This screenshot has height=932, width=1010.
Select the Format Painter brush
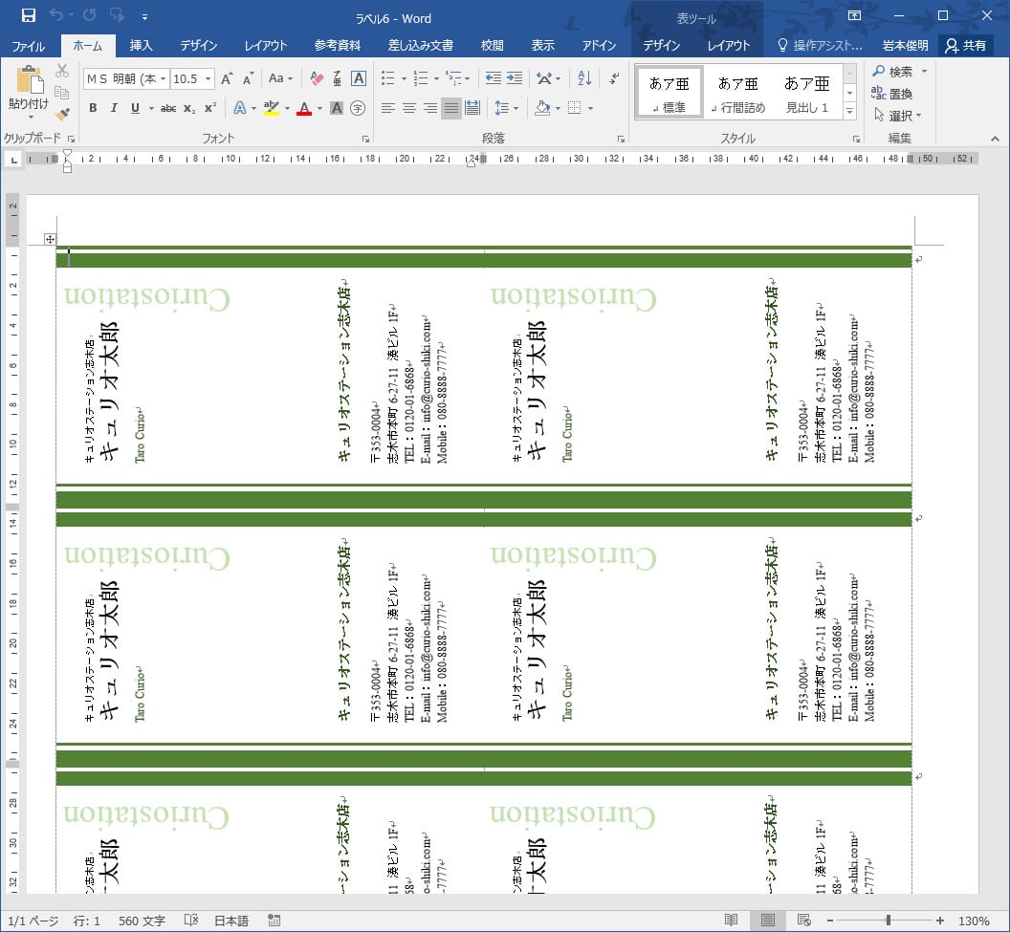click(62, 115)
